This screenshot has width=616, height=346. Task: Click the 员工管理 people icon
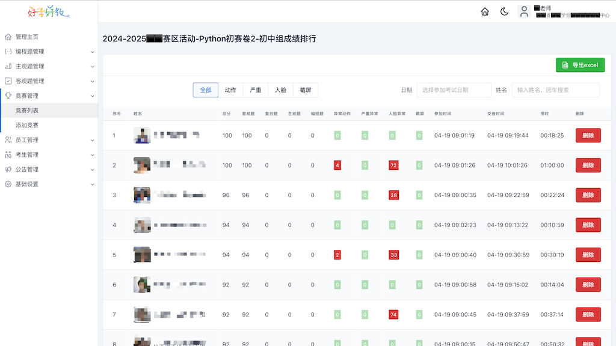8,139
